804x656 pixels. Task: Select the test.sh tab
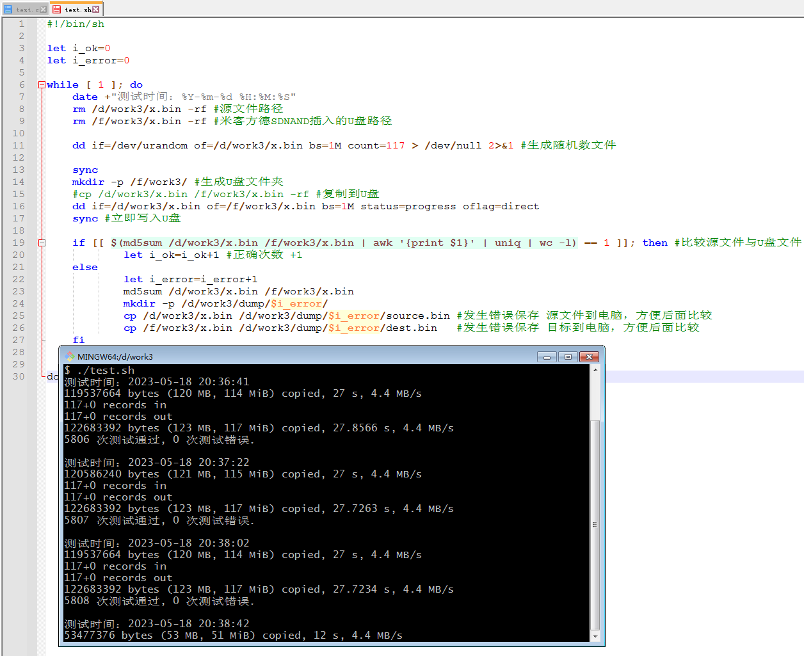tap(77, 9)
